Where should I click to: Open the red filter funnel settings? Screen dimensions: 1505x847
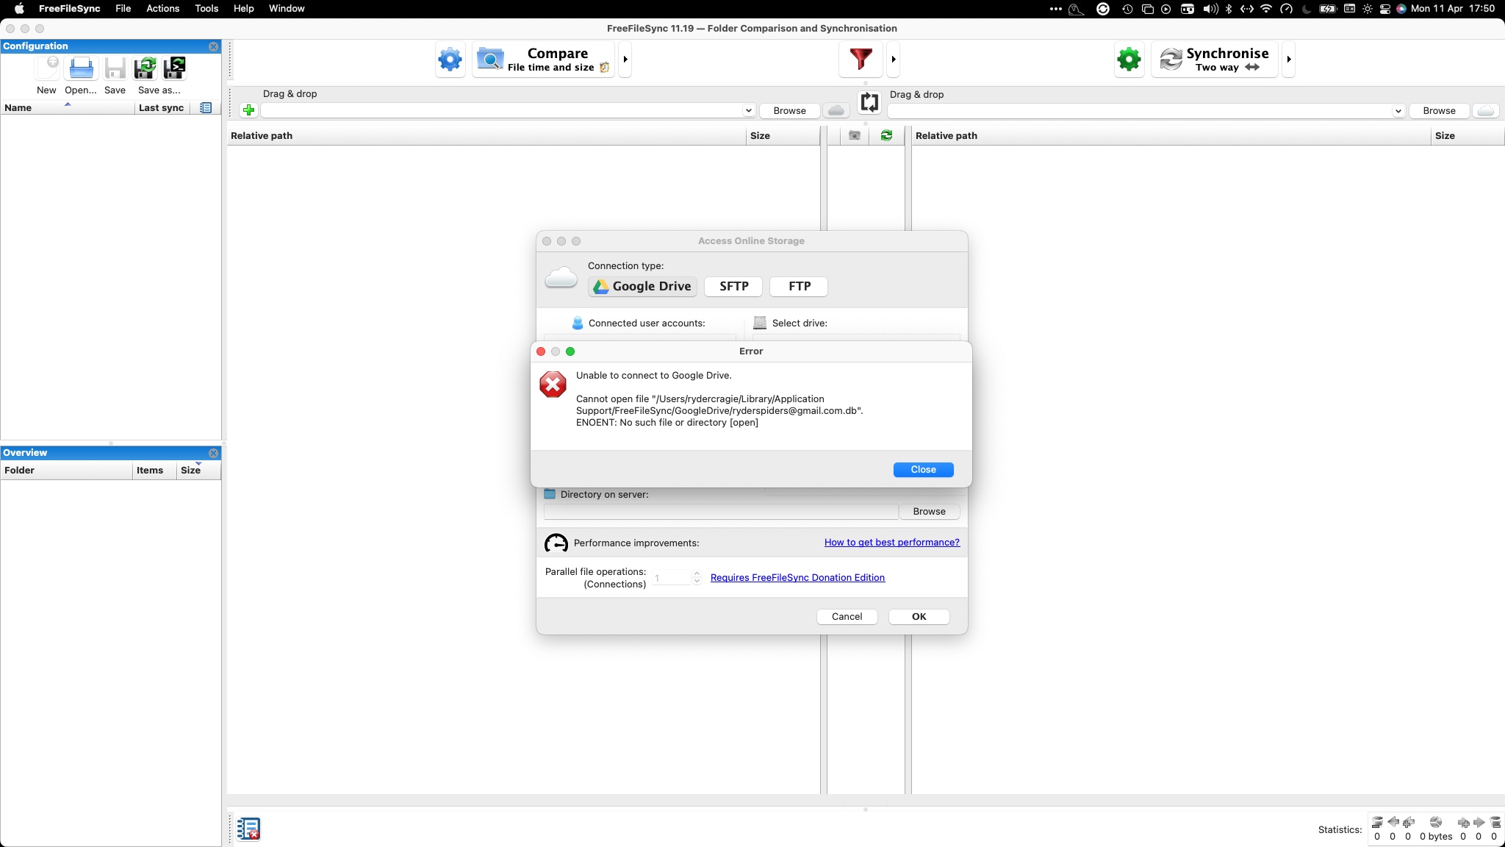(x=861, y=59)
